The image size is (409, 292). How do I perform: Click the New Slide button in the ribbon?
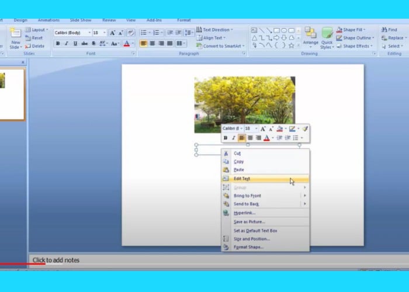pyautogui.click(x=15, y=38)
